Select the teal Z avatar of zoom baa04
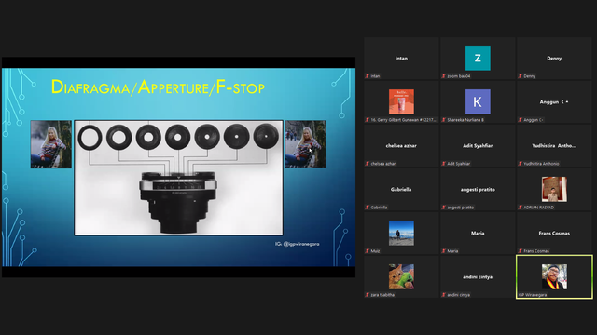Image resolution: width=597 pixels, height=335 pixels. click(478, 58)
